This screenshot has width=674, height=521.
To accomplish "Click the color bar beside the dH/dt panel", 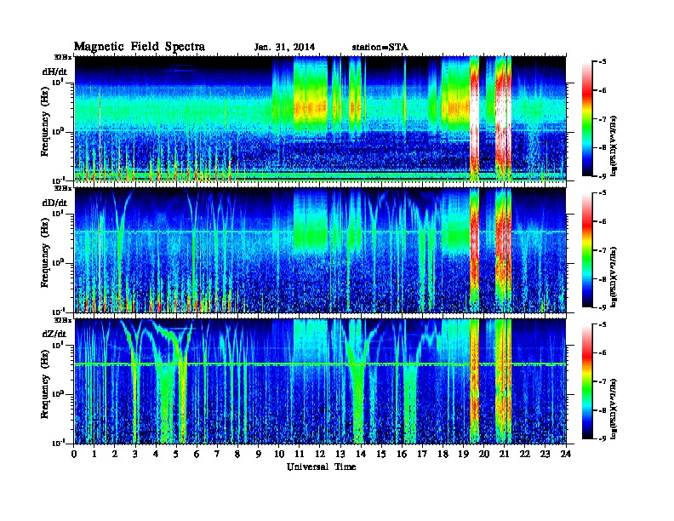I will click(x=587, y=118).
